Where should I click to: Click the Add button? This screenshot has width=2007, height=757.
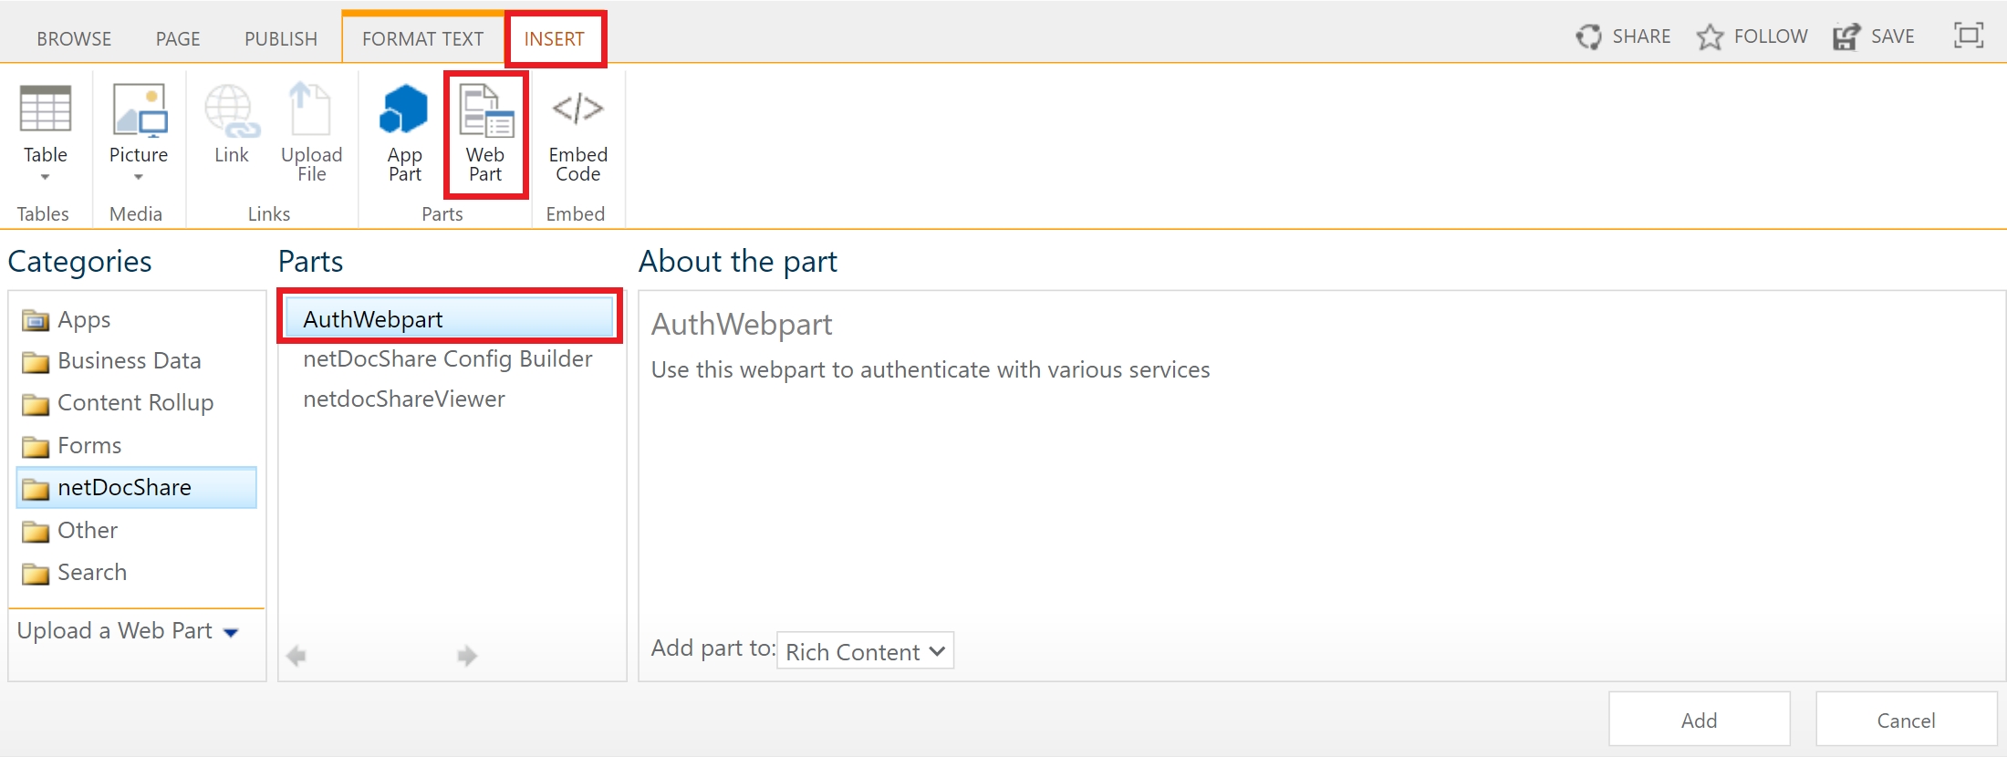pos(1700,720)
